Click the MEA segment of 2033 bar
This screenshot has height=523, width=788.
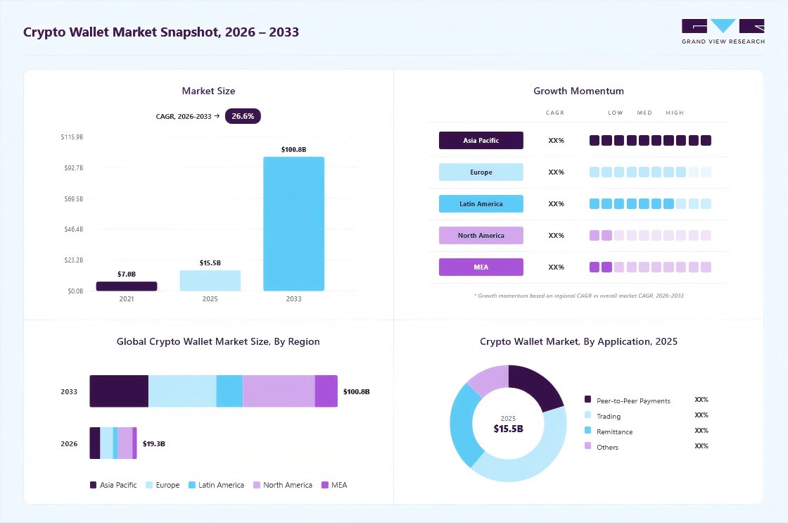pyautogui.click(x=326, y=391)
